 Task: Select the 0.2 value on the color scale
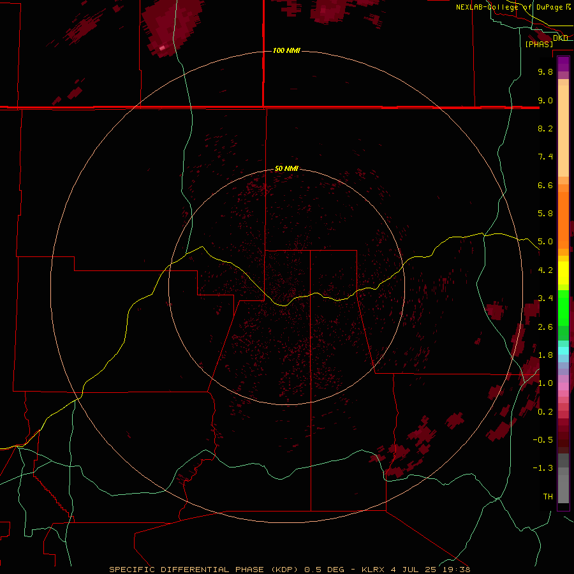tap(545, 412)
